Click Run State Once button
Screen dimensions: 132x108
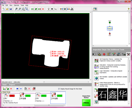click(x=4, y=89)
